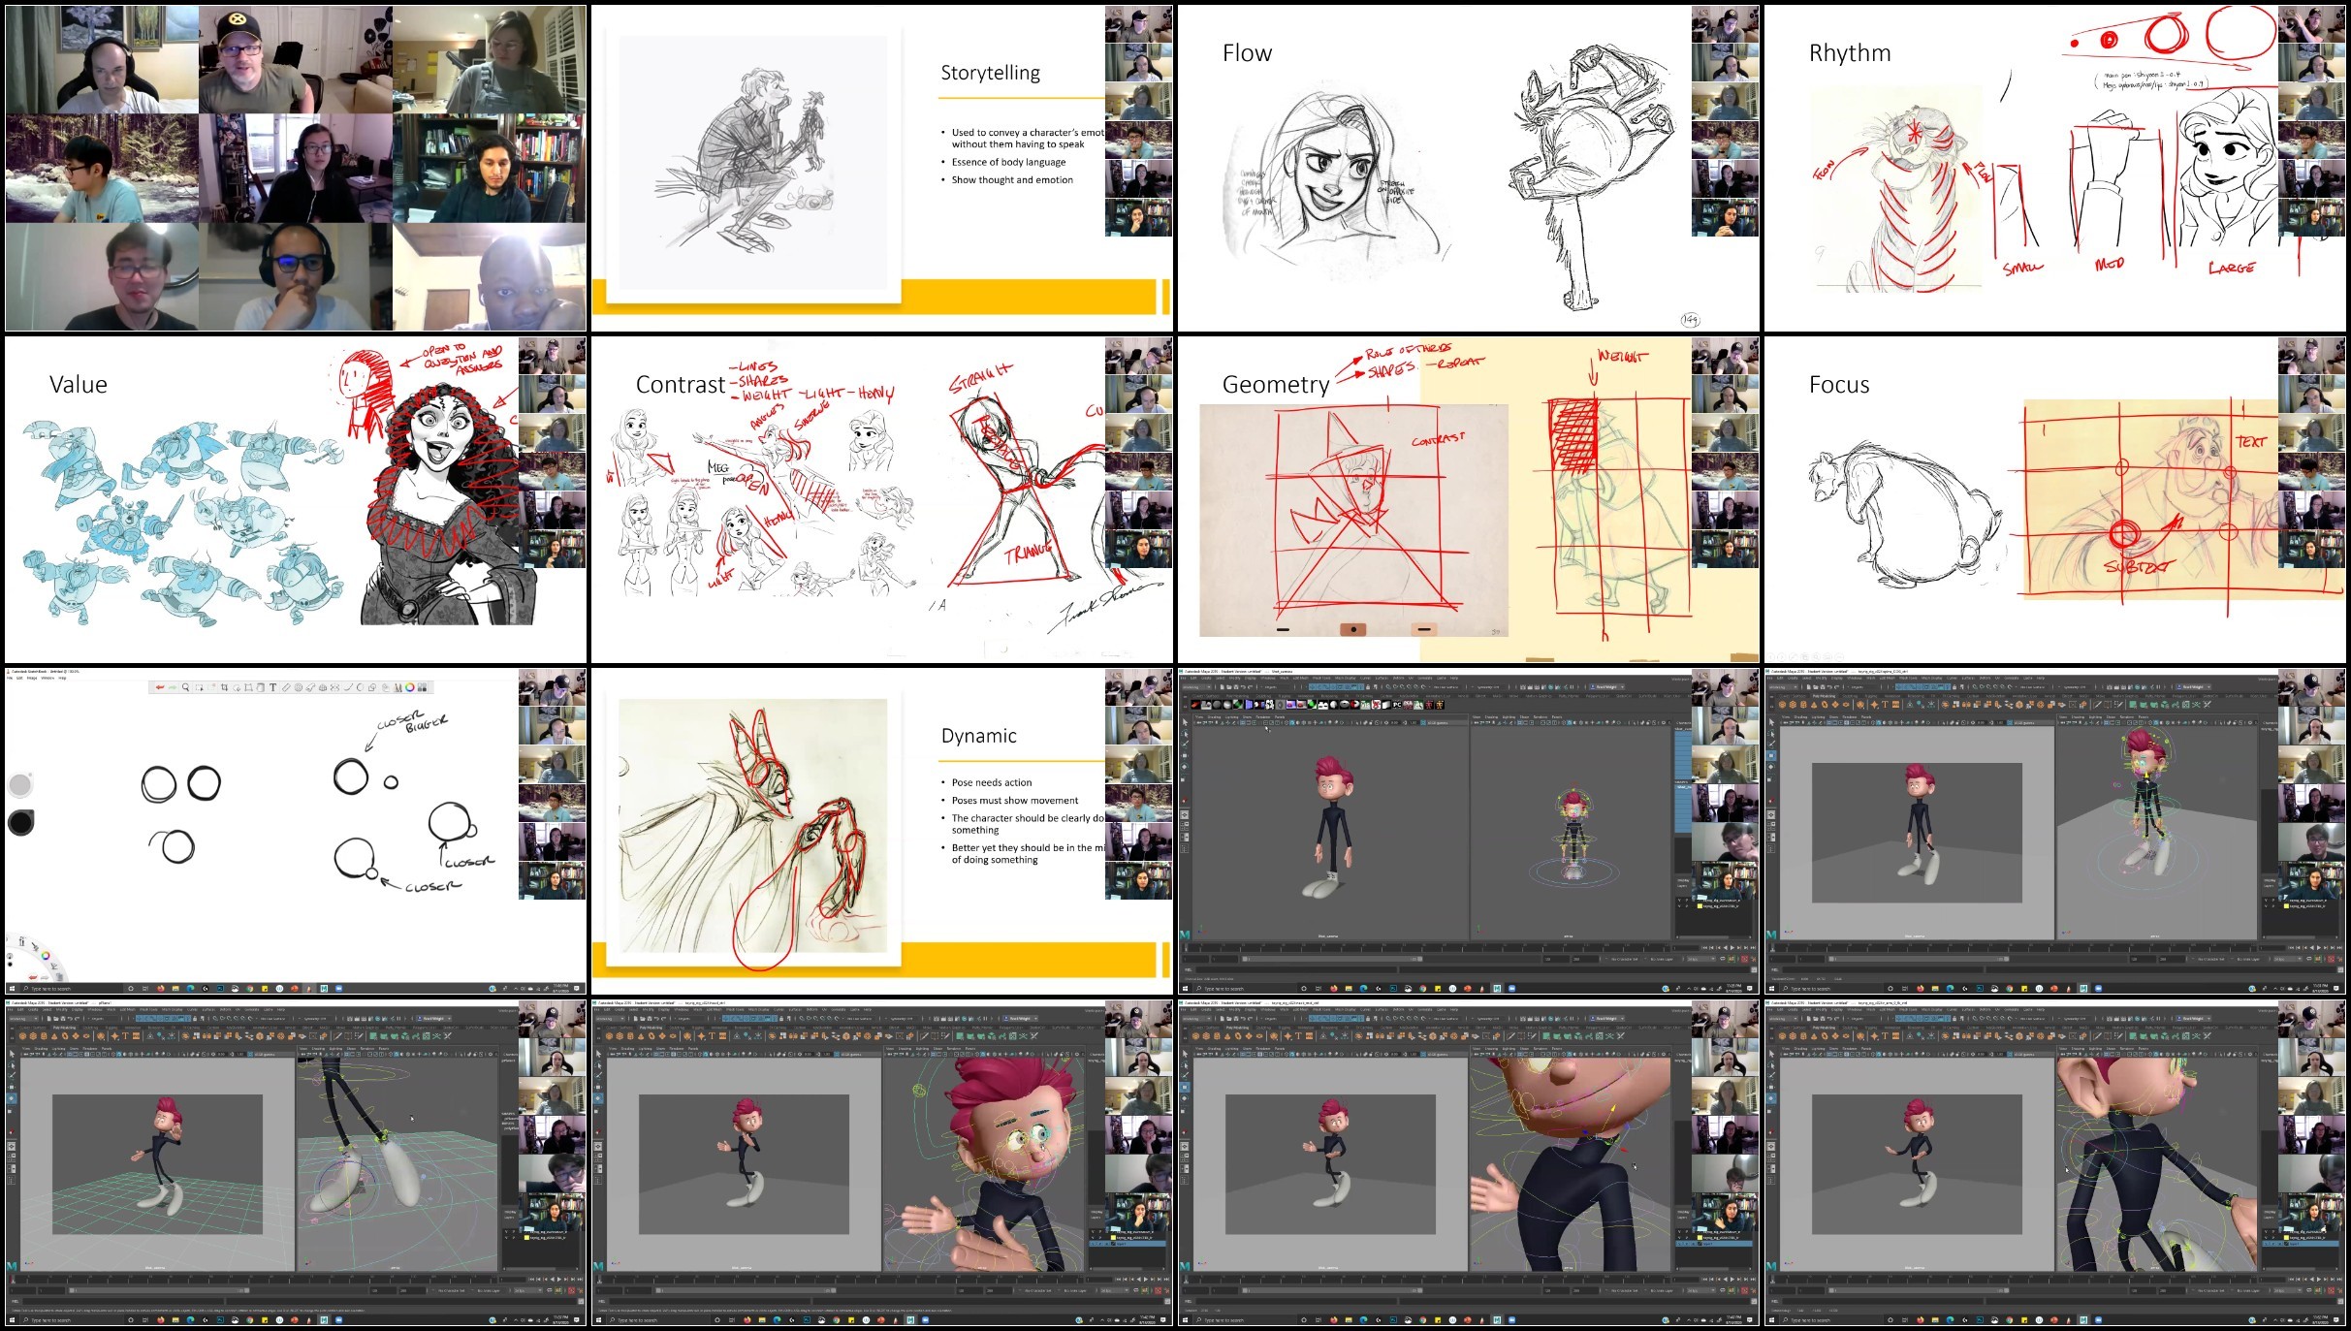Click Undo arrow in SketchBook toolbar
The height and width of the screenshot is (1331, 2351).
(160, 687)
